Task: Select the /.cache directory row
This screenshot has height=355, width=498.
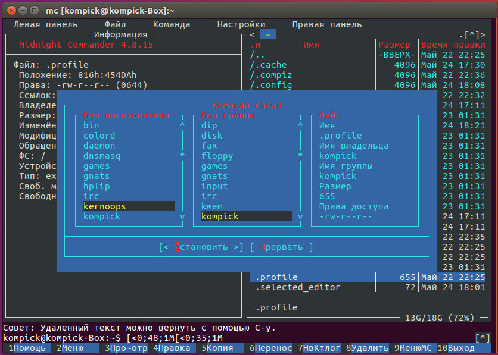Action: pos(368,65)
